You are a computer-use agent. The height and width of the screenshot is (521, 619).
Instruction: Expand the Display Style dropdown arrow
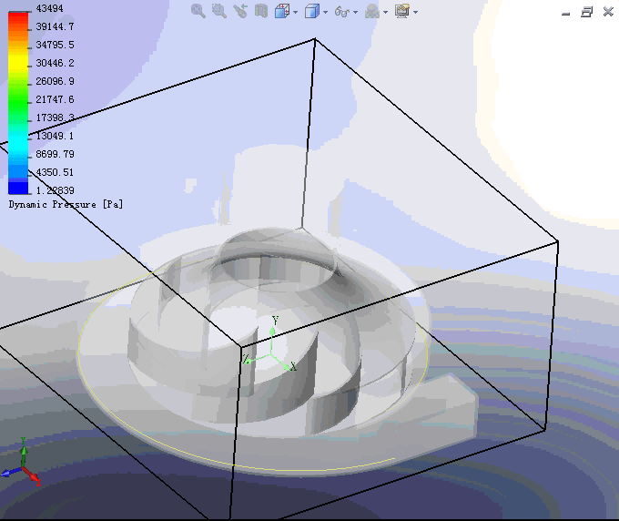click(325, 12)
